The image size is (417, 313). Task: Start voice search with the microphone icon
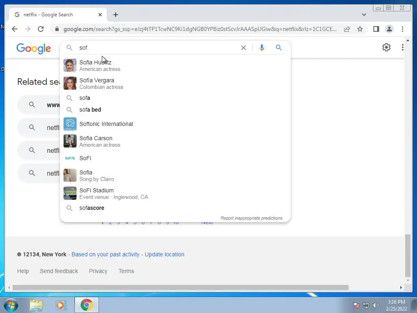pyautogui.click(x=262, y=48)
